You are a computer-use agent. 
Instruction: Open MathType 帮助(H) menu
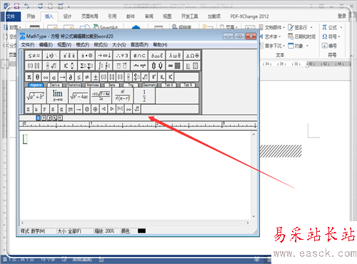160,45
